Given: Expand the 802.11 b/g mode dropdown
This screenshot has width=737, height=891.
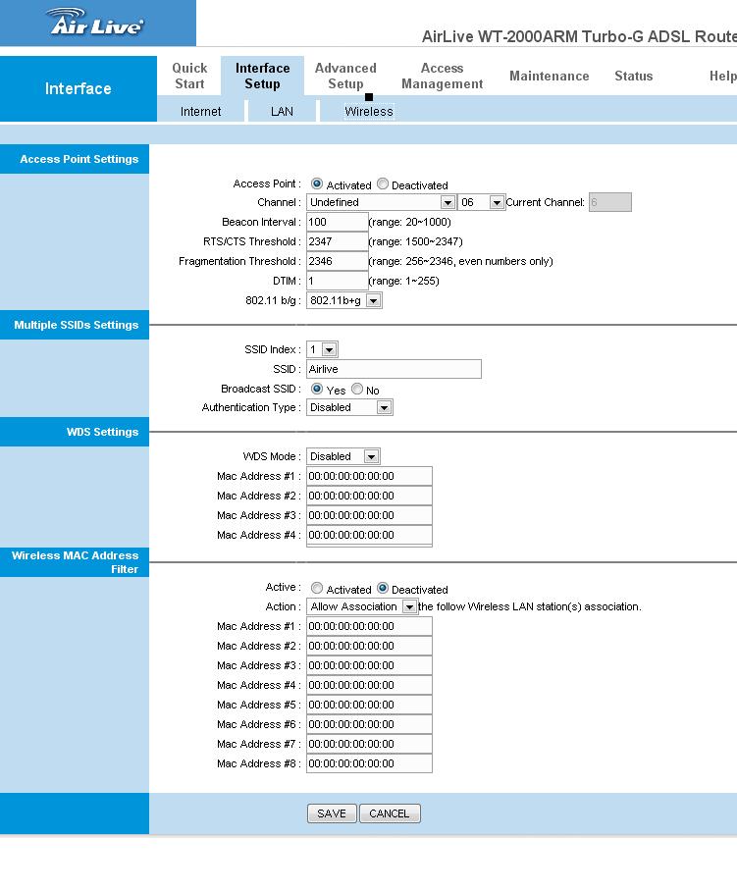Looking at the screenshot, I should click(x=344, y=300).
